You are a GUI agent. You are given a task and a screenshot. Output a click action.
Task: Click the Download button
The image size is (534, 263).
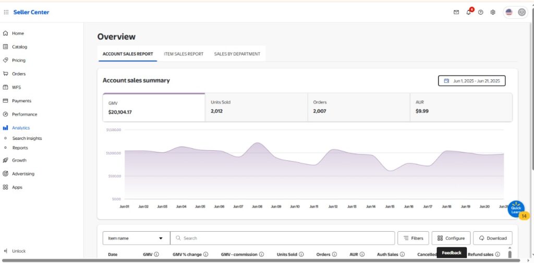(492, 238)
